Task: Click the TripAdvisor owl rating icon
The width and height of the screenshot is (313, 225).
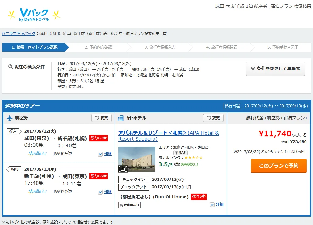Action: (177, 164)
